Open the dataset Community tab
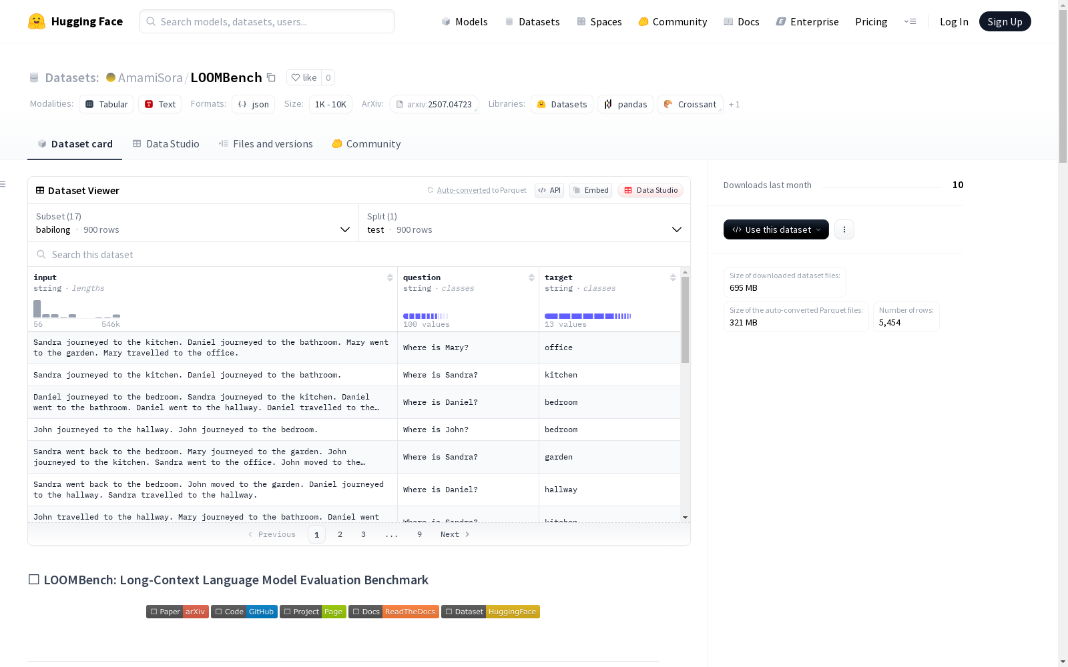This screenshot has height=667, width=1068. (366, 144)
